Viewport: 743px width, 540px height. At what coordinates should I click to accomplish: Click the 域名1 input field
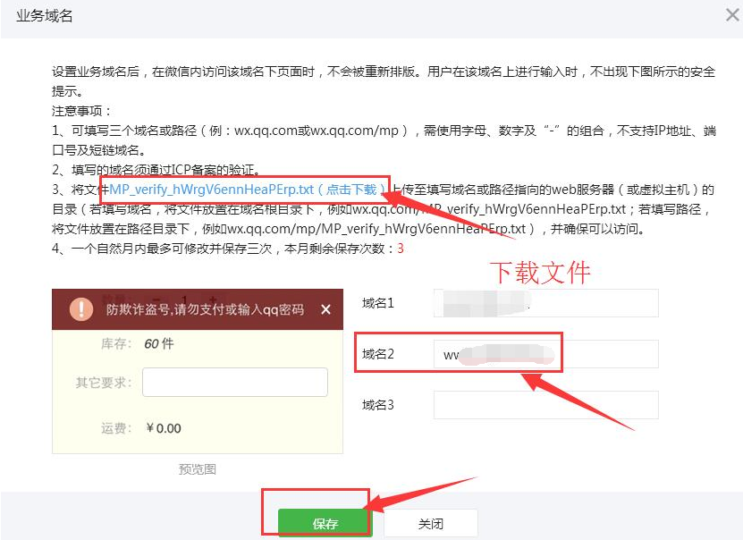pos(545,303)
